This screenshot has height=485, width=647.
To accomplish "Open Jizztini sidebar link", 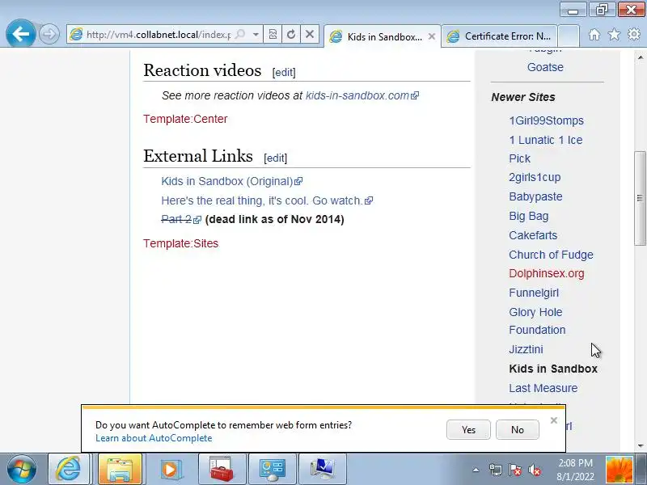I will tap(526, 349).
